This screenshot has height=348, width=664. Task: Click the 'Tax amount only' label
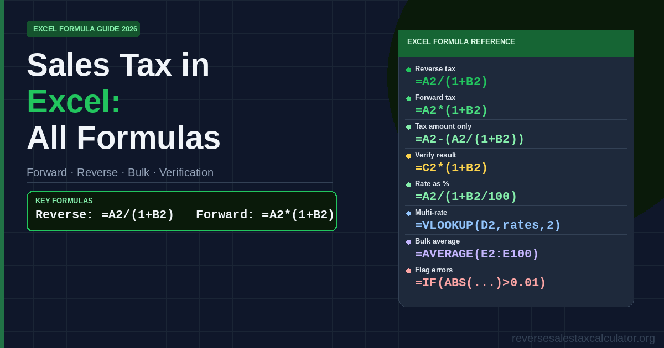pyautogui.click(x=443, y=126)
